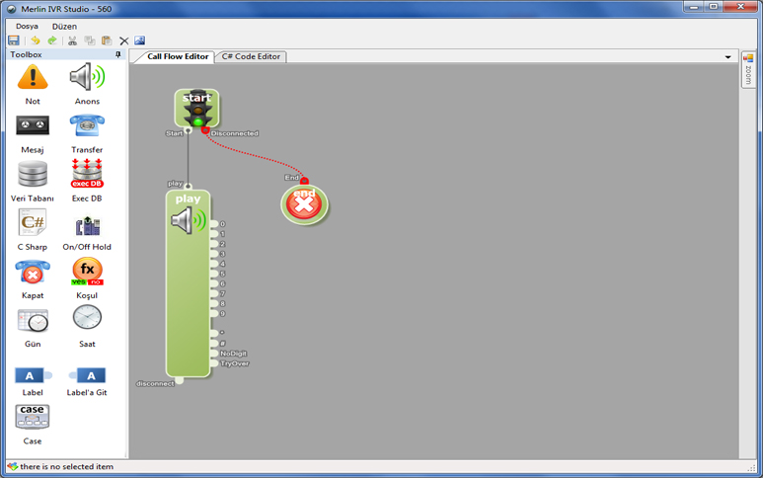This screenshot has height=478, width=763.
Task: Click the Copy toolbar icon
Action: (x=90, y=40)
